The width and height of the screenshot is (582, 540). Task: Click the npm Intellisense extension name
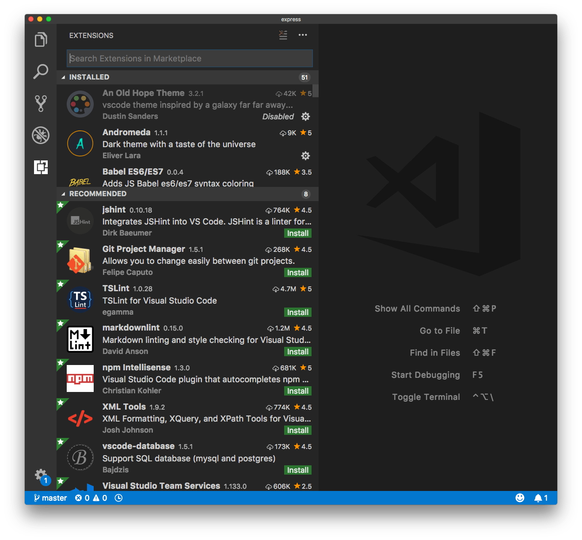point(137,368)
